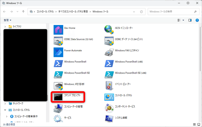Viewport: 202px width, 127px height.
Task: Toggle the preview pane icon
Action: tap(190, 20)
